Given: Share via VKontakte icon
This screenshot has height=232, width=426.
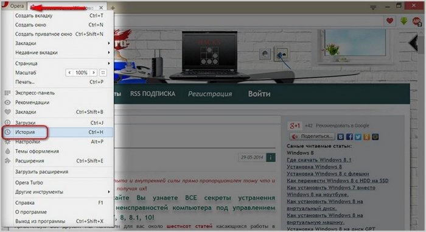Looking at the screenshot, I should click(341, 137).
